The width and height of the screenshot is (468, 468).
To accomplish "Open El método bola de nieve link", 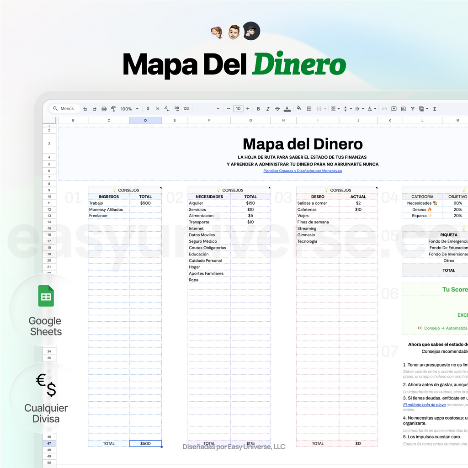I will click(425, 404).
